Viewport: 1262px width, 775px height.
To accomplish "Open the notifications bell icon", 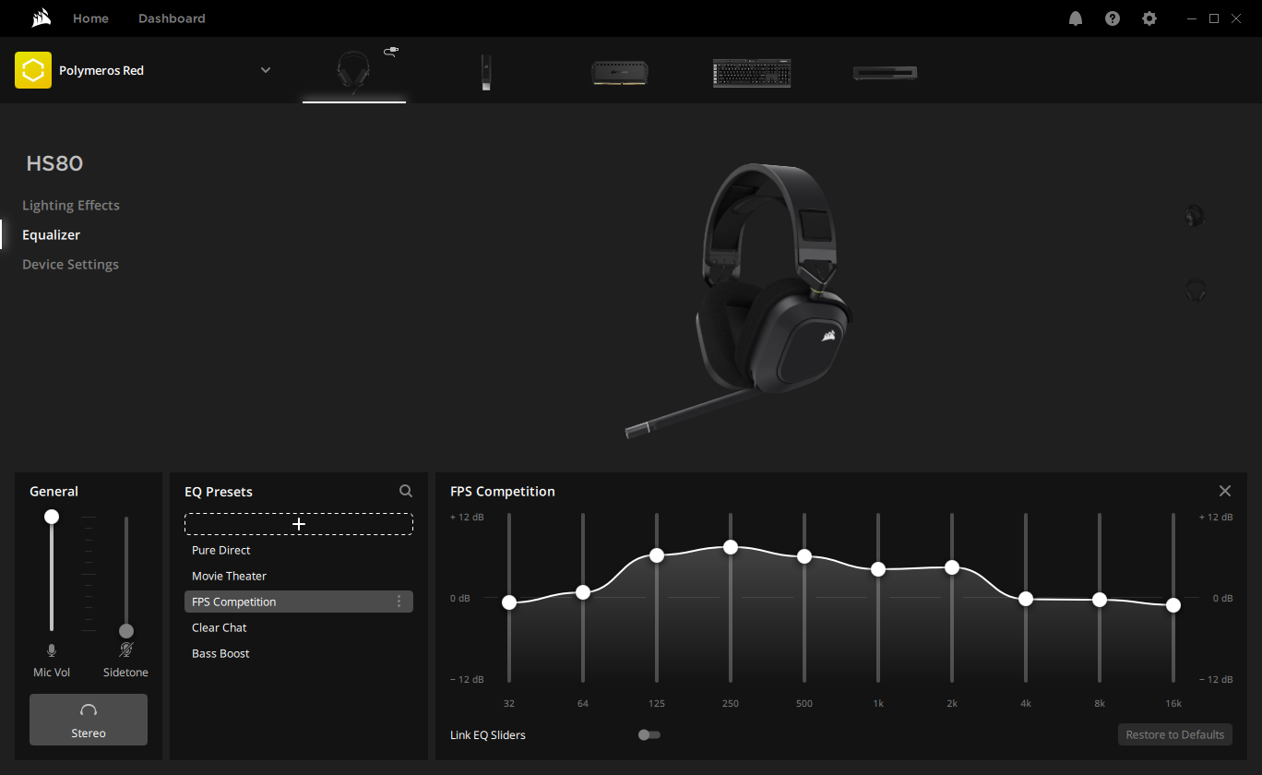I will tap(1075, 18).
